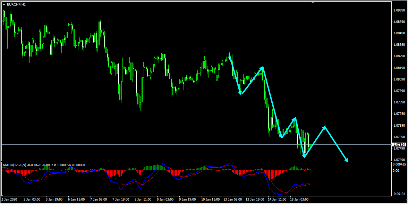Click price level 1.08090 on the scale
Image resolution: width=408 pixels, height=204 pixels.
point(399,79)
